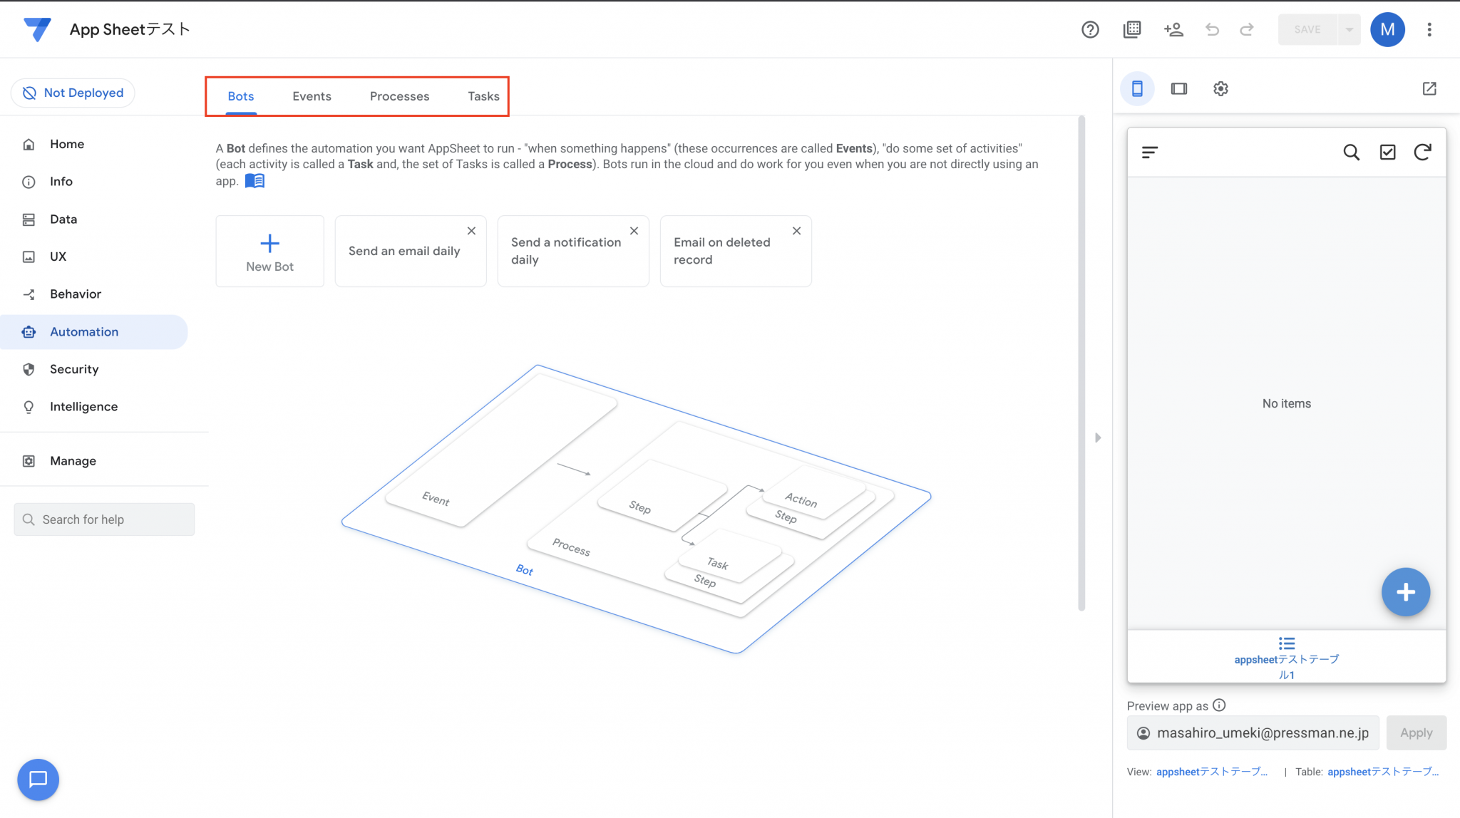Switch preview to mobile phone view
This screenshot has height=818, width=1460.
pos(1137,88)
